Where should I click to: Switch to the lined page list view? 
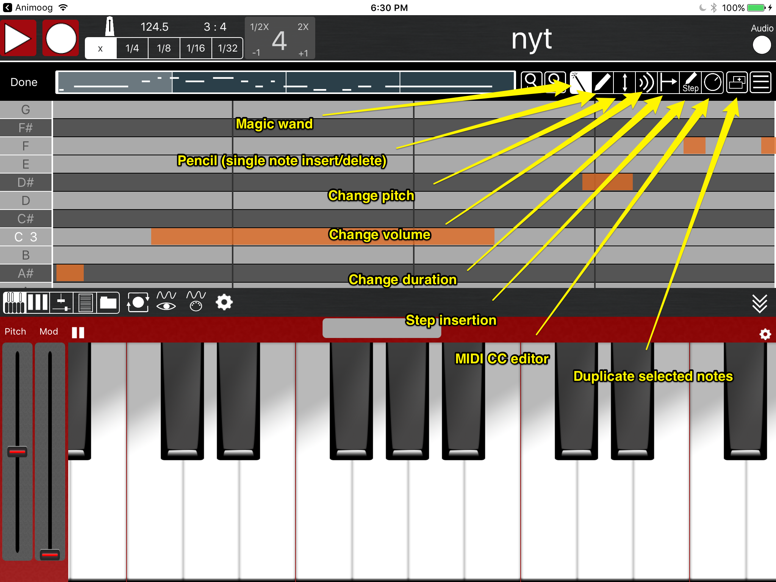(x=85, y=303)
